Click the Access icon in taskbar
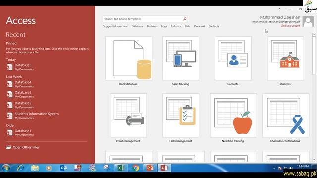The width and height of the screenshot is (317, 178). pyautogui.click(x=164, y=168)
